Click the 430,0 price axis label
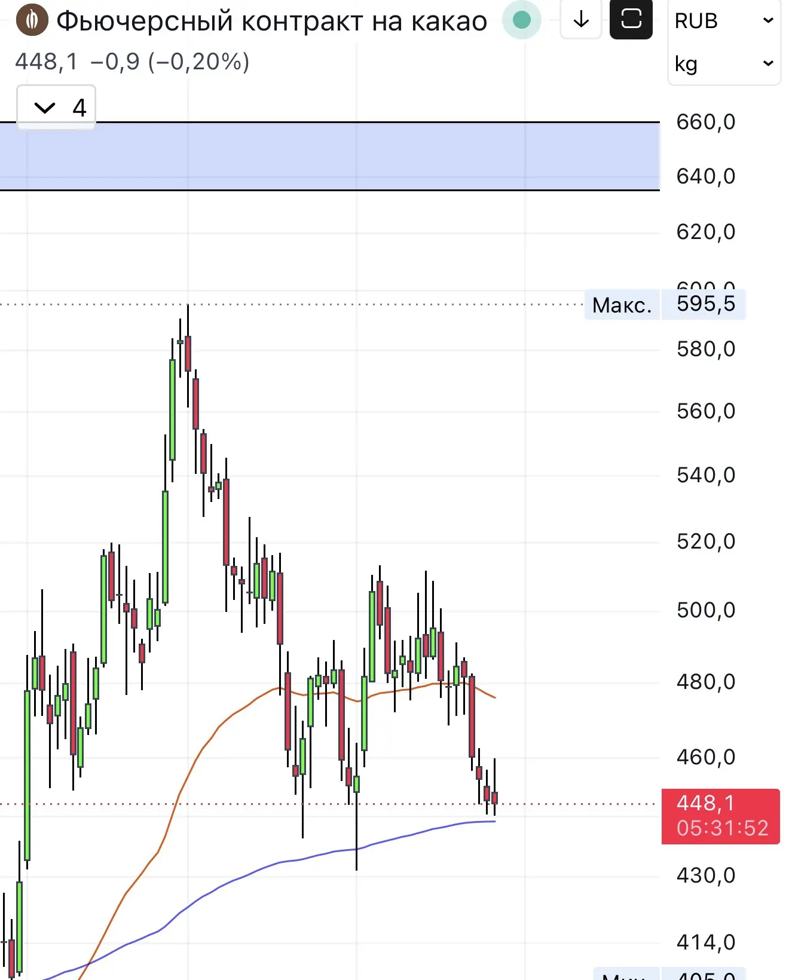 706,875
